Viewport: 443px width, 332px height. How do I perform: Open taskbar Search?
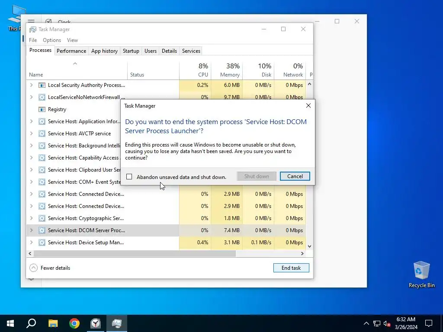[x=31, y=323]
